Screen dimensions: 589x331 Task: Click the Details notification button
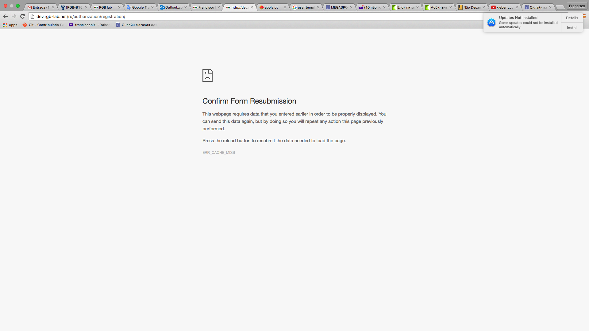pyautogui.click(x=572, y=18)
